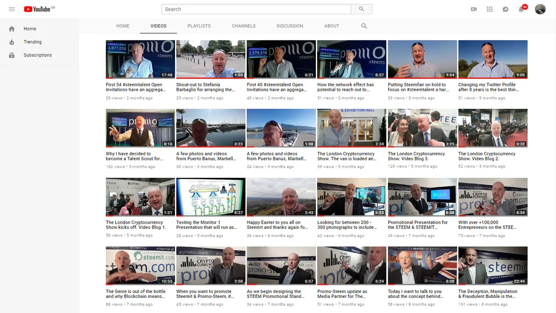Search within channel magnifier icon
The image size is (556, 313).
click(x=364, y=26)
